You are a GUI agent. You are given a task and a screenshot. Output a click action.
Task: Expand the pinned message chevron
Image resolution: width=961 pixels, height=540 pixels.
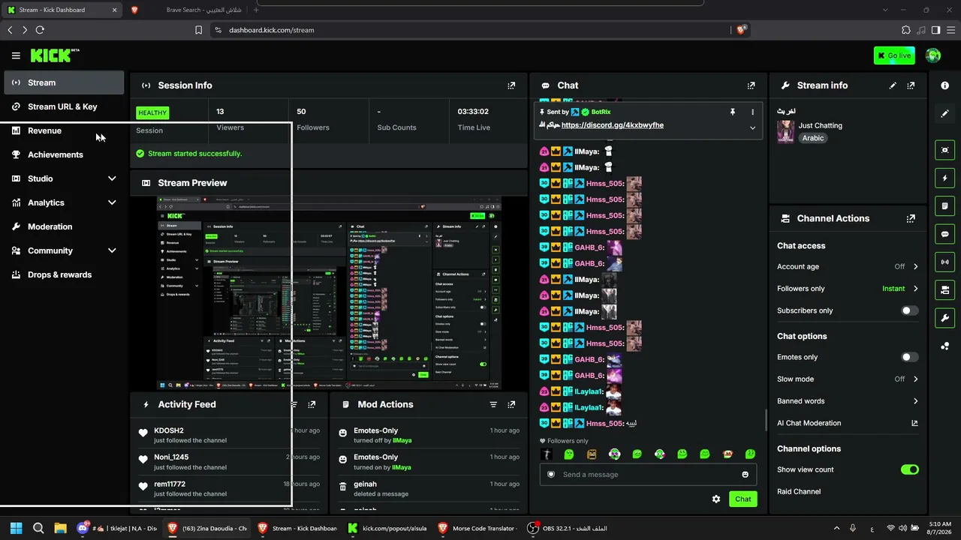[x=752, y=127]
